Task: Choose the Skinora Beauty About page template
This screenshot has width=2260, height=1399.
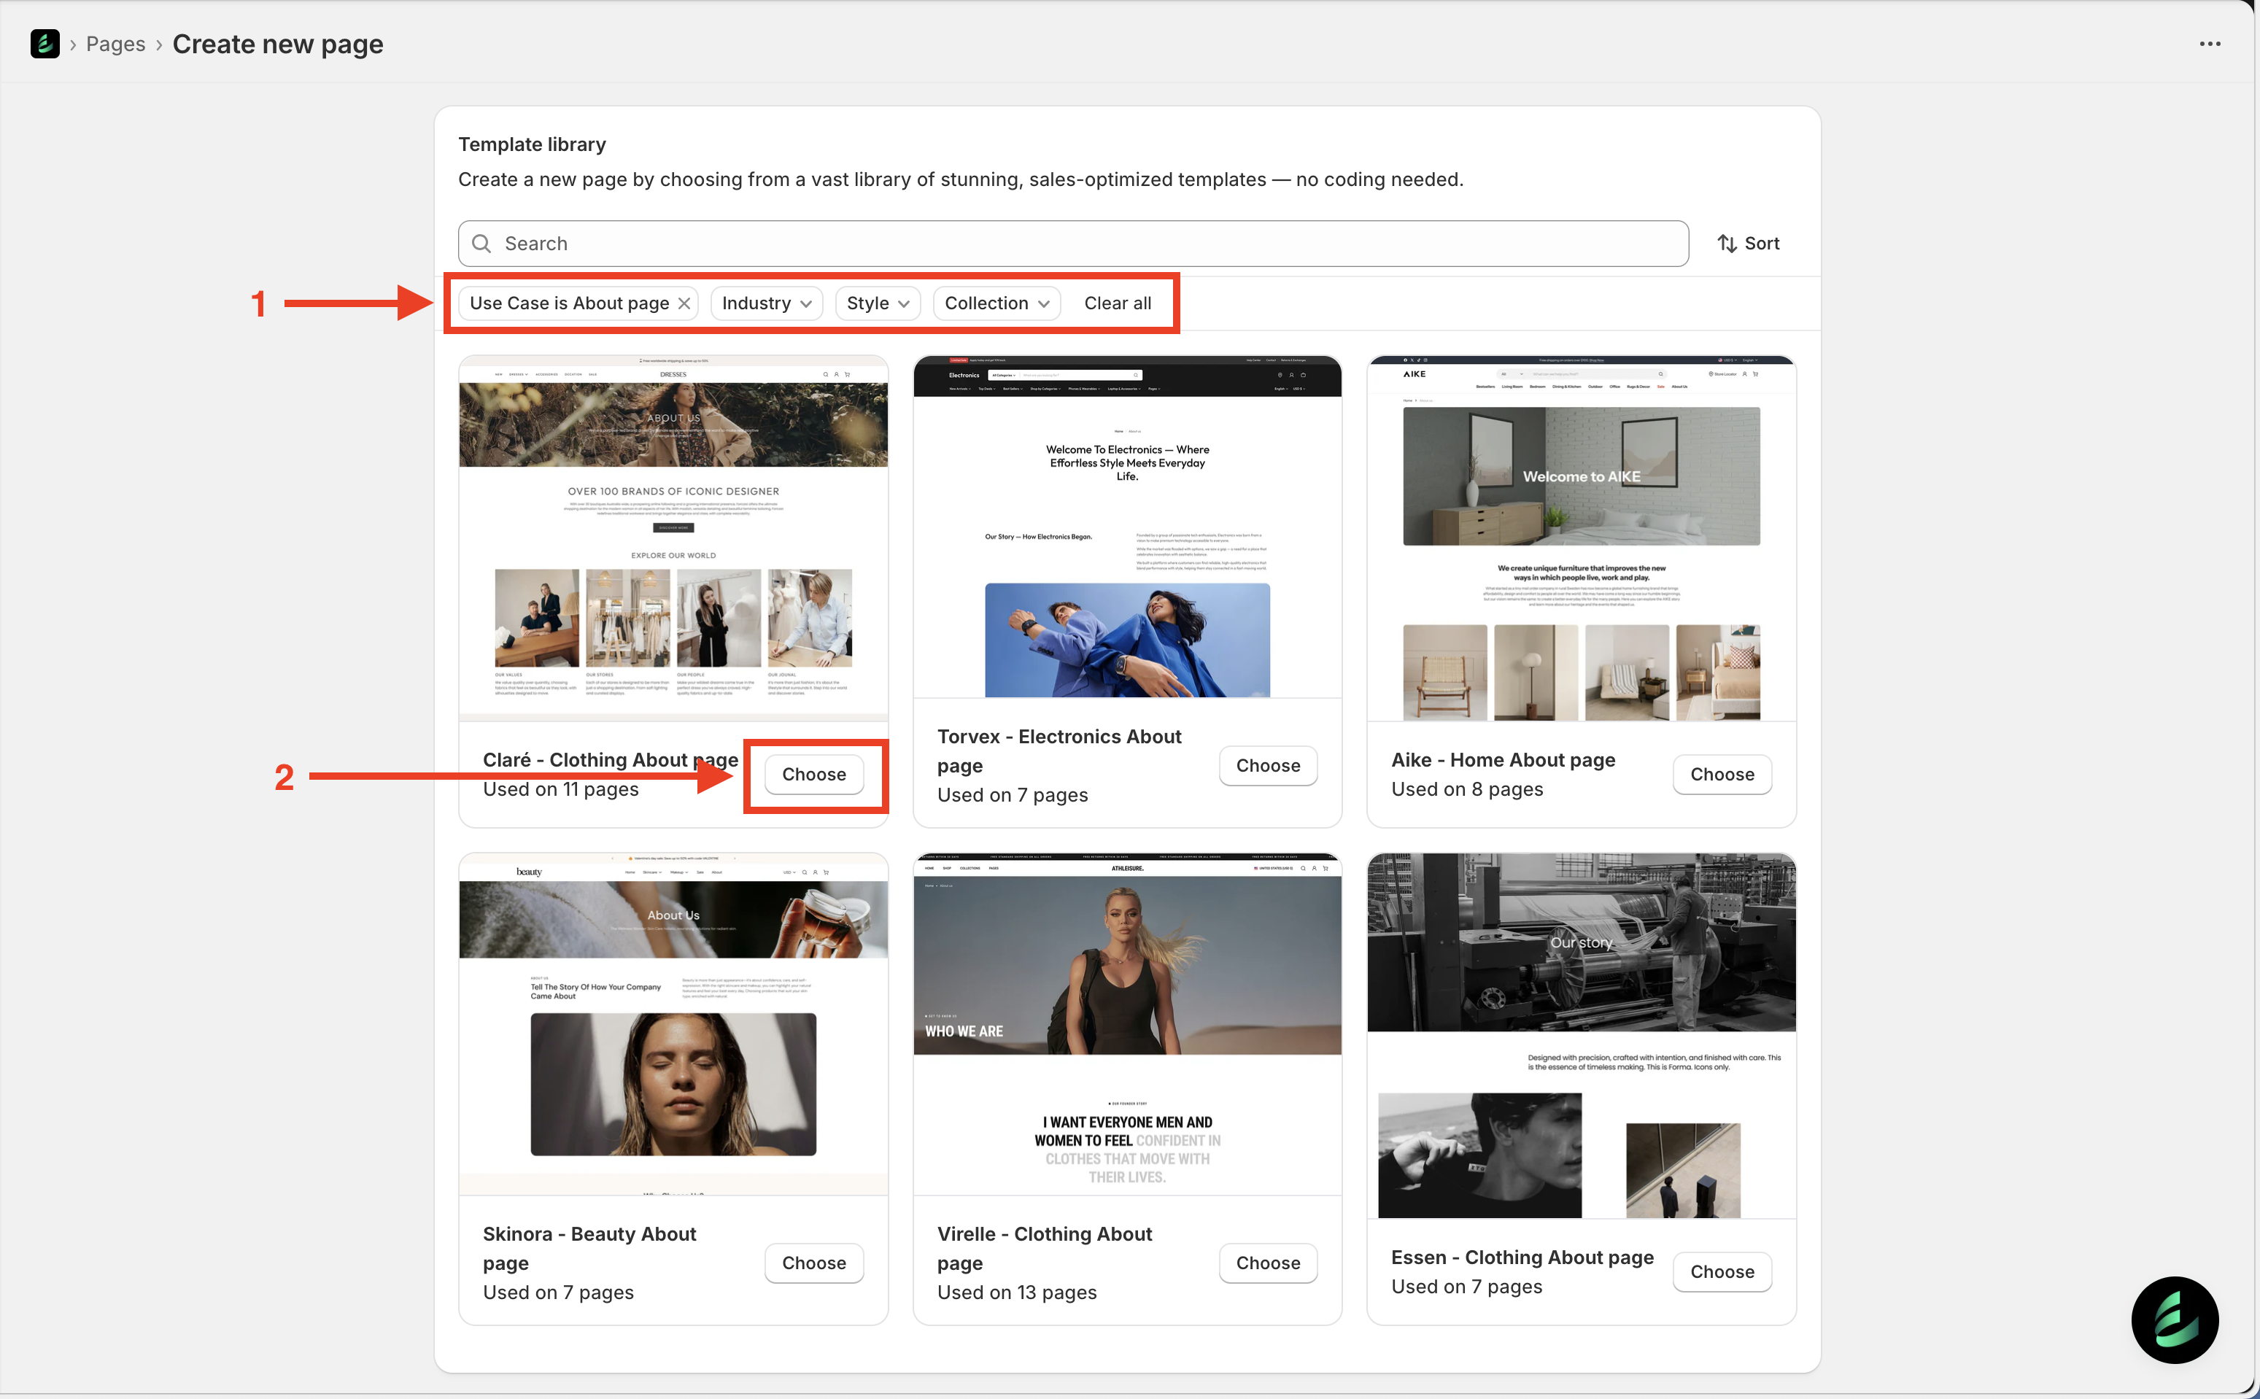Action: (x=813, y=1263)
